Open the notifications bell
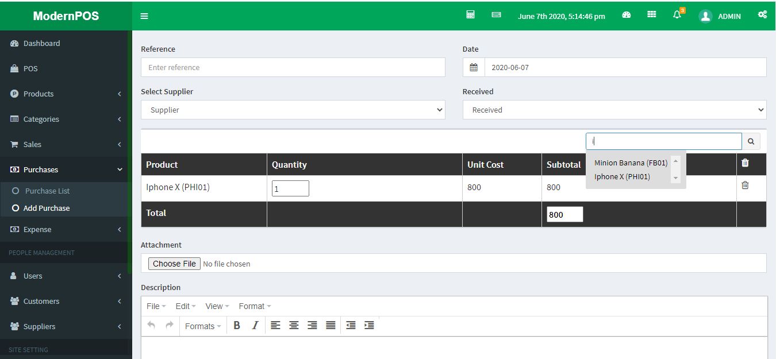The image size is (776, 359). click(x=677, y=15)
